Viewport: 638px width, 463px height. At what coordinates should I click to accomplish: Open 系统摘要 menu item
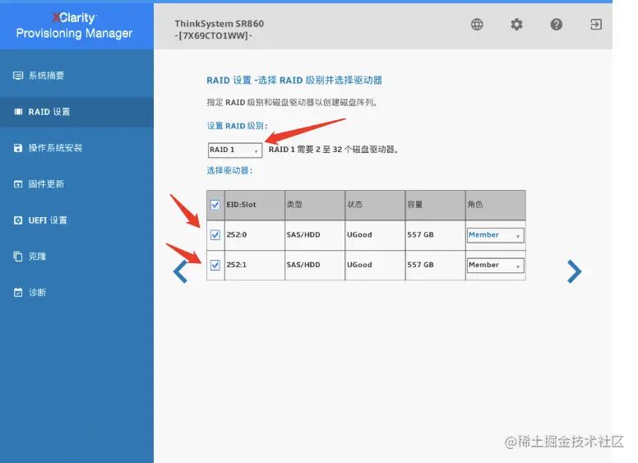click(77, 76)
